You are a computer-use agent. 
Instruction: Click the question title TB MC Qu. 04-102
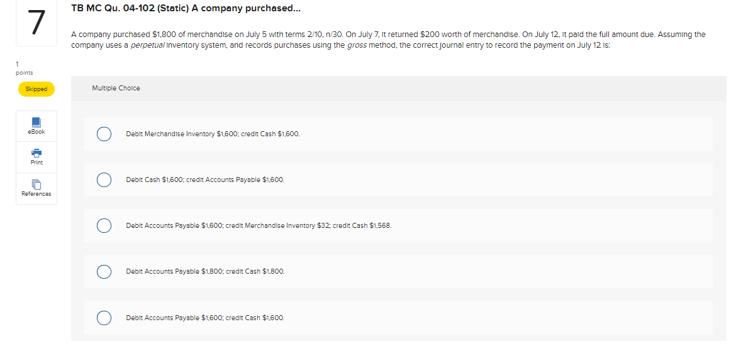186,9
